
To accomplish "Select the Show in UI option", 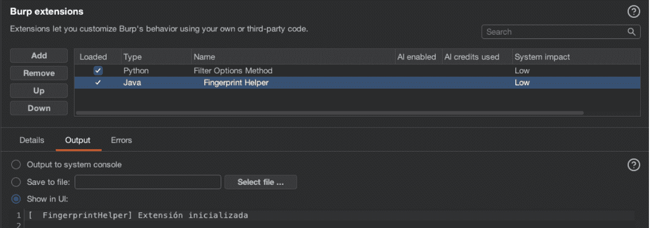I will (x=17, y=199).
